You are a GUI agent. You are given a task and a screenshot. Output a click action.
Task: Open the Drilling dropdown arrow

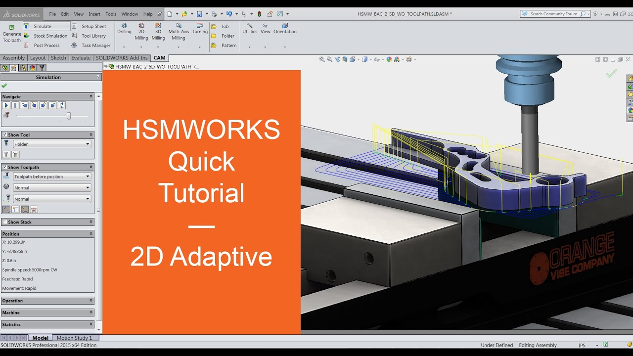point(124,47)
